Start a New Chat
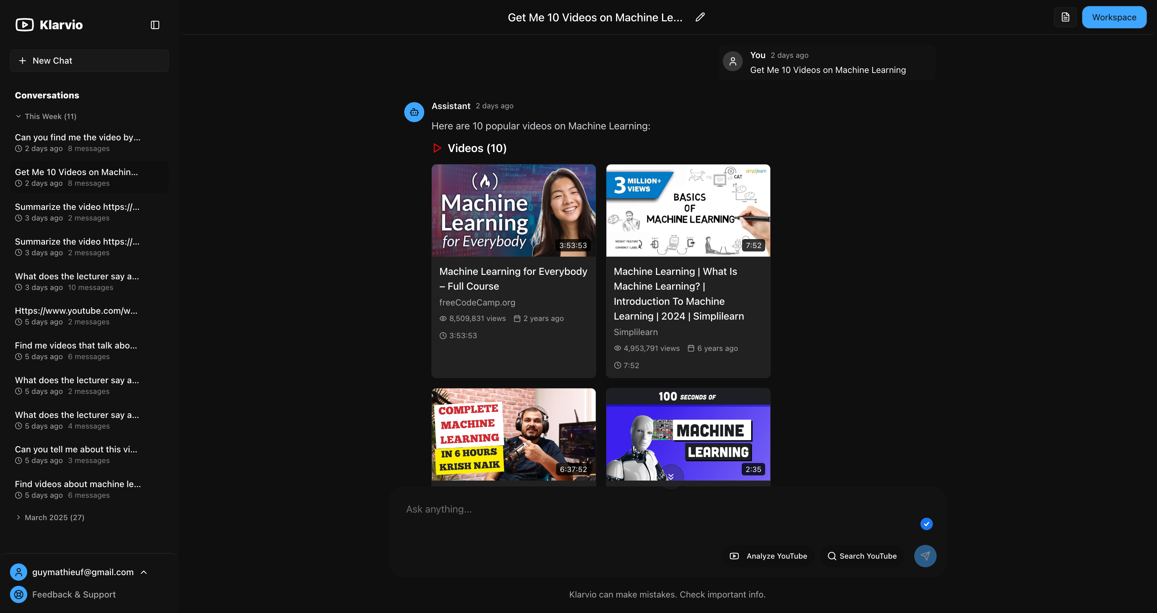This screenshot has width=1157, height=613. (90, 61)
